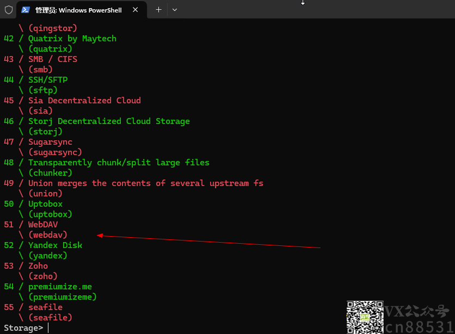This screenshot has height=334, width=455.
Task: Click the line '42 / Quatrix by Maytech'
Action: click(x=60, y=39)
